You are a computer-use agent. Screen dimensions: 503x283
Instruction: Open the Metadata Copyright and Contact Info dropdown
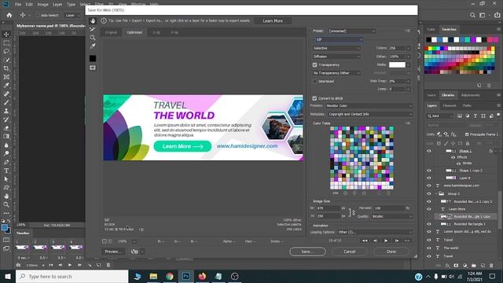[370, 114]
